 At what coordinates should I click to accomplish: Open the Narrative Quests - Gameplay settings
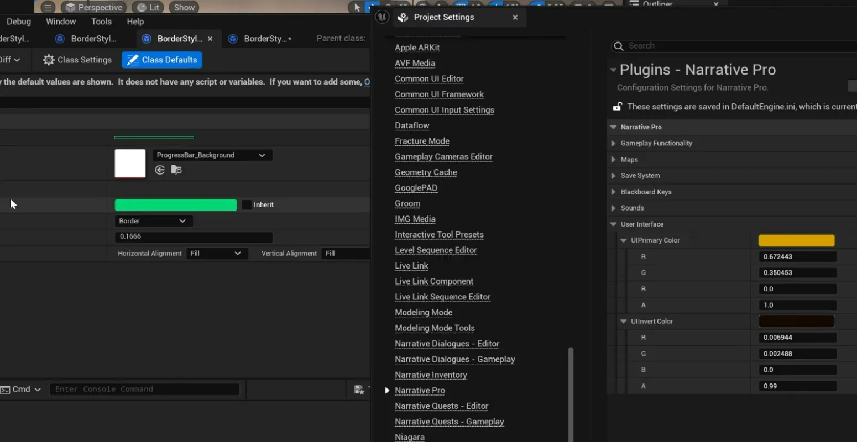[450, 422]
